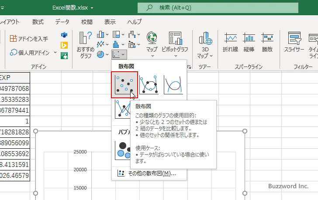Click the Bing Maps add-in icon
The image size is (318, 200).
[x=64, y=45]
